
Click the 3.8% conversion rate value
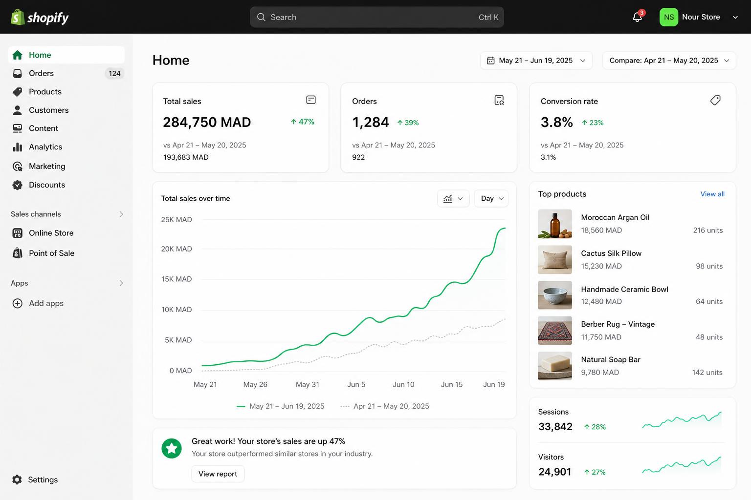[557, 122]
